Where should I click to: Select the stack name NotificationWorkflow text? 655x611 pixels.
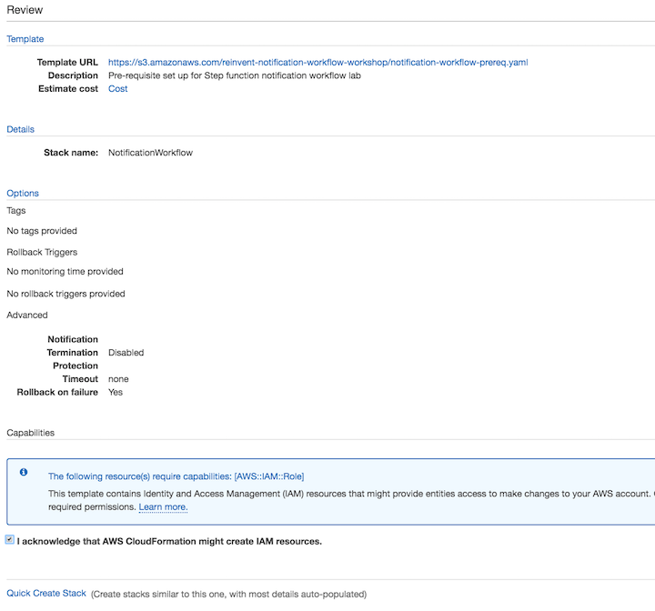click(x=150, y=153)
